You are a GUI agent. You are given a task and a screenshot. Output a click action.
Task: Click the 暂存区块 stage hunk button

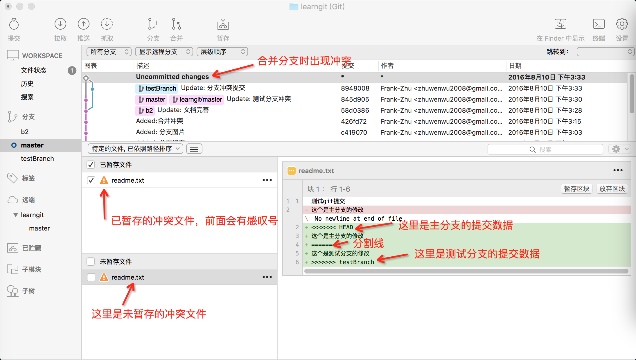[576, 189]
